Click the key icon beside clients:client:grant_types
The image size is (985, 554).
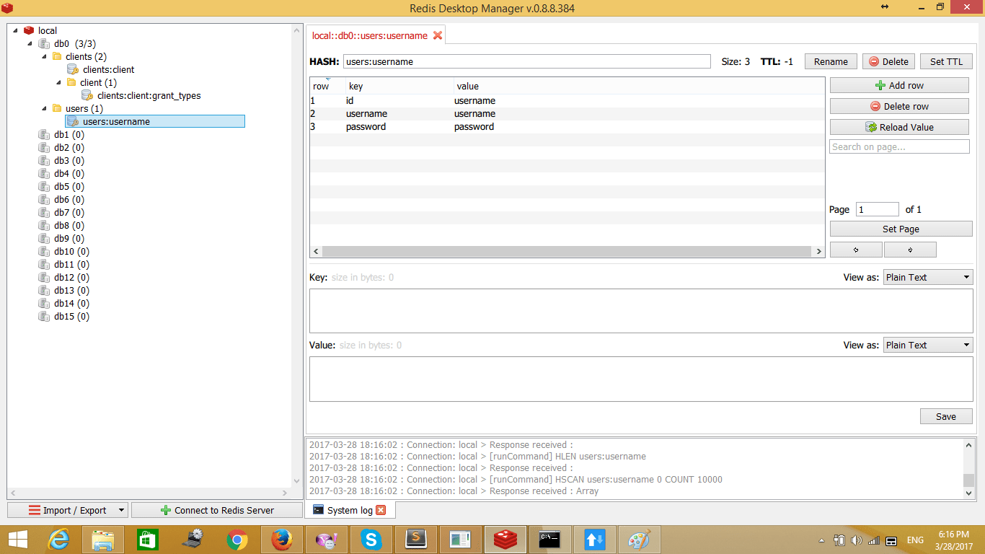pos(87,95)
